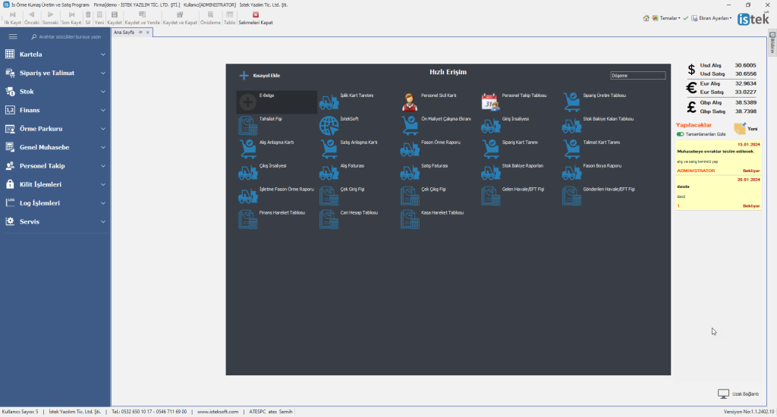Open Çek Giriş Fişi shortcut

click(x=329, y=196)
